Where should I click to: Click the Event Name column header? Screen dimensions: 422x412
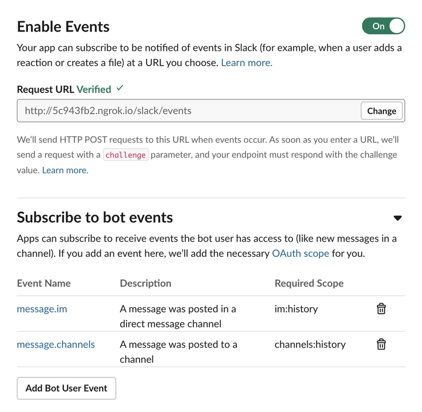[43, 283]
